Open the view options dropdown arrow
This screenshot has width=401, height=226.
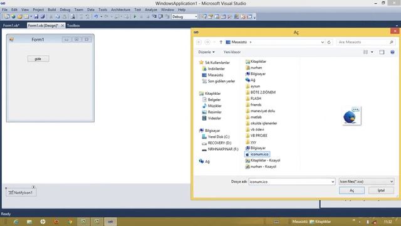point(372,52)
